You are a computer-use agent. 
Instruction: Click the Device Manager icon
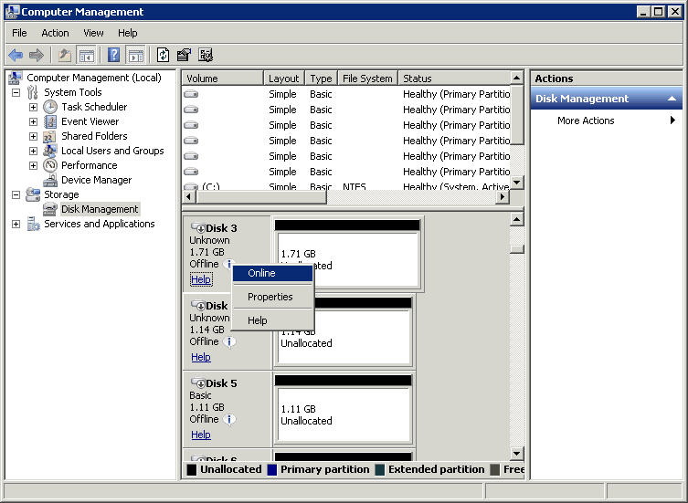pos(50,180)
